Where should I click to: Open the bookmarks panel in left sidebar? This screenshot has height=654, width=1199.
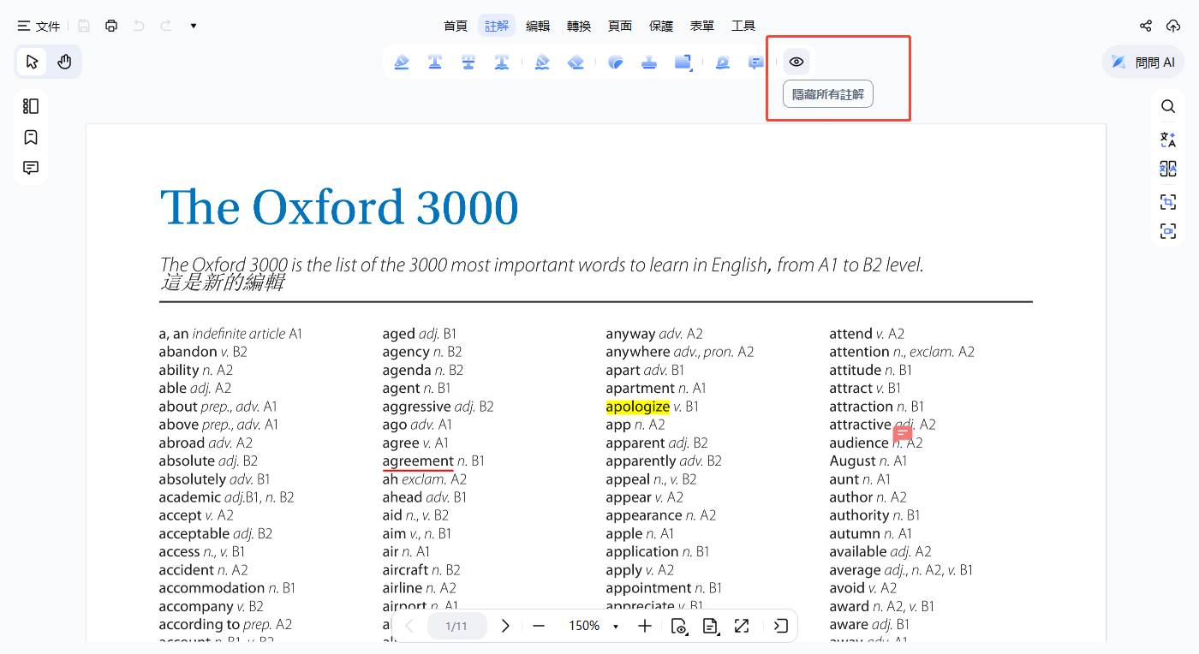pos(31,137)
